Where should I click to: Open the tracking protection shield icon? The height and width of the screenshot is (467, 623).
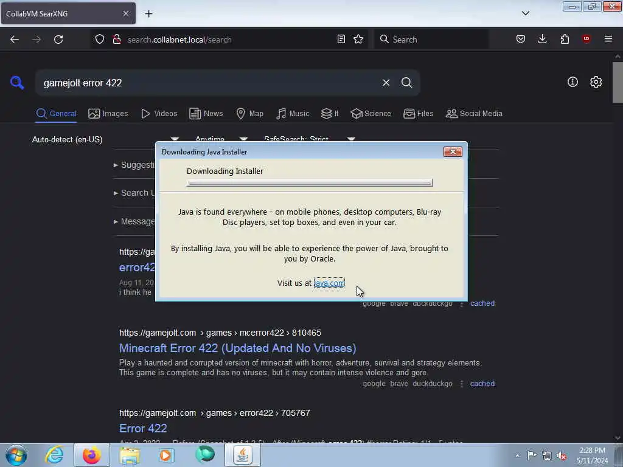(100, 39)
